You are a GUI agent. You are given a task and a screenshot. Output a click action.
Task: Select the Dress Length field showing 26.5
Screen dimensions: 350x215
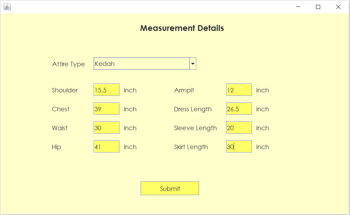click(239, 109)
